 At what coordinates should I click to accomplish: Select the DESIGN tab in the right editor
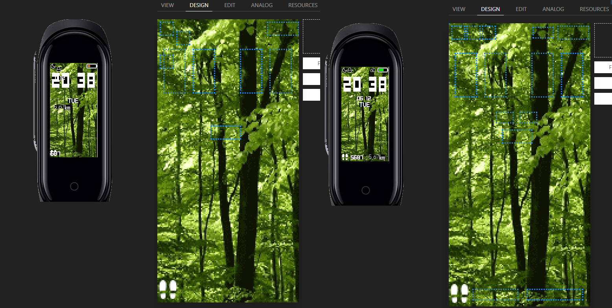click(x=490, y=9)
